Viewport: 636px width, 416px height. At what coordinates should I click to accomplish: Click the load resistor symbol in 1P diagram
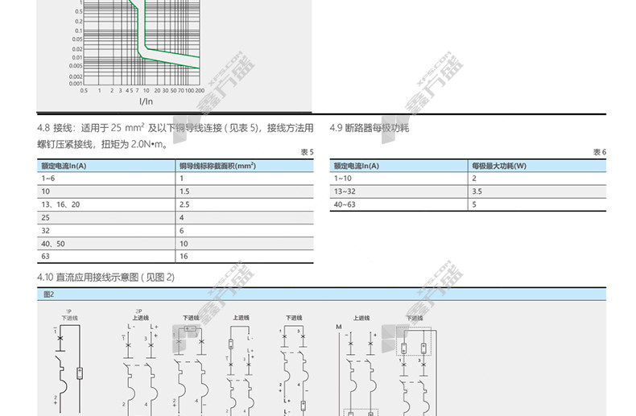pyautogui.click(x=80, y=373)
